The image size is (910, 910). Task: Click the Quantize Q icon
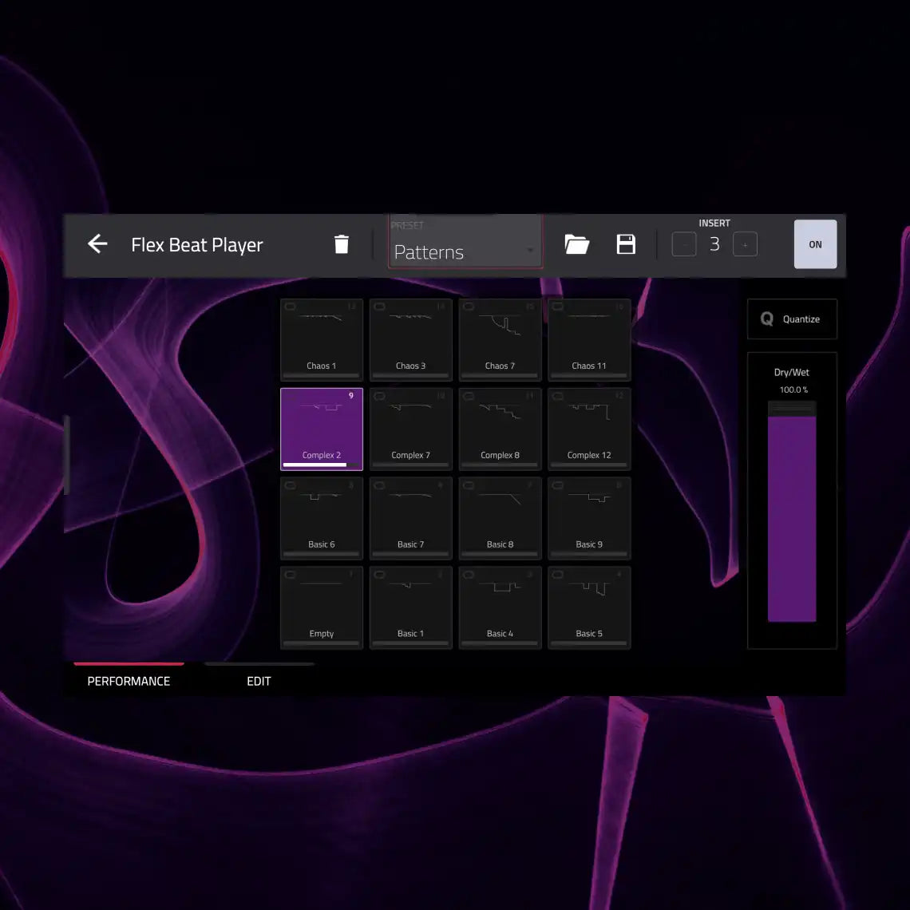click(x=766, y=319)
